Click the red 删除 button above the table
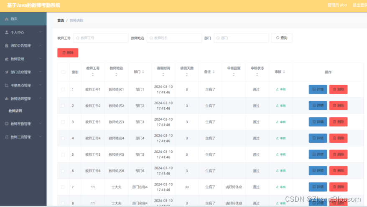This screenshot has height=207, width=367. [68, 53]
